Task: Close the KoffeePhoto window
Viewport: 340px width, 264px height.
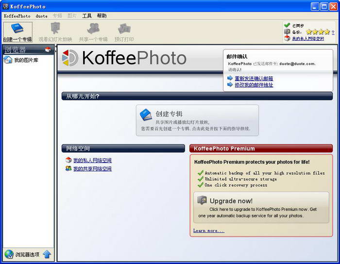Action: (333, 6)
